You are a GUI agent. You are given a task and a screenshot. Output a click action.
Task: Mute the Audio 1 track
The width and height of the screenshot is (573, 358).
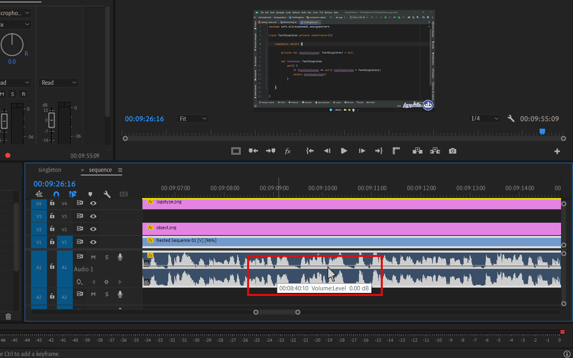[93, 257]
